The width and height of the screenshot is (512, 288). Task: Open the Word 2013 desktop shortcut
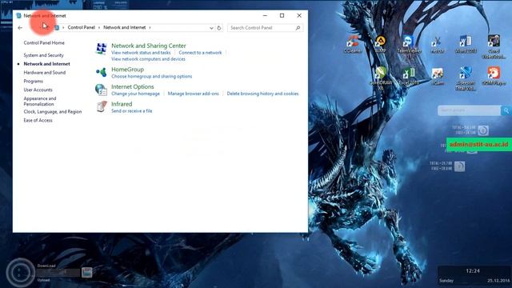coord(466,45)
